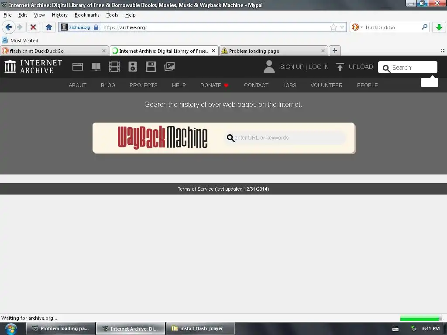Viewport: 447px width, 335px height.
Task: Click the archive.org site identity icon
Action: [x=64, y=27]
